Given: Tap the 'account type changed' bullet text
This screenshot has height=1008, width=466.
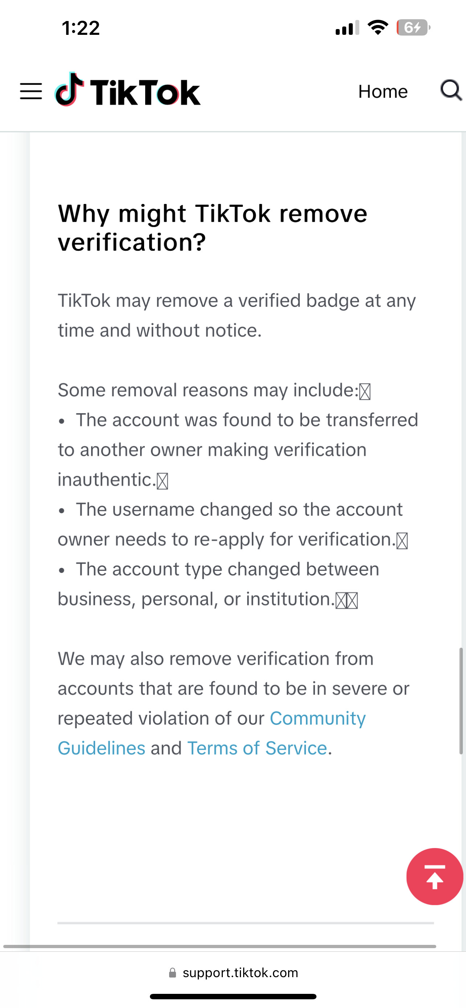Looking at the screenshot, I should coord(218,584).
